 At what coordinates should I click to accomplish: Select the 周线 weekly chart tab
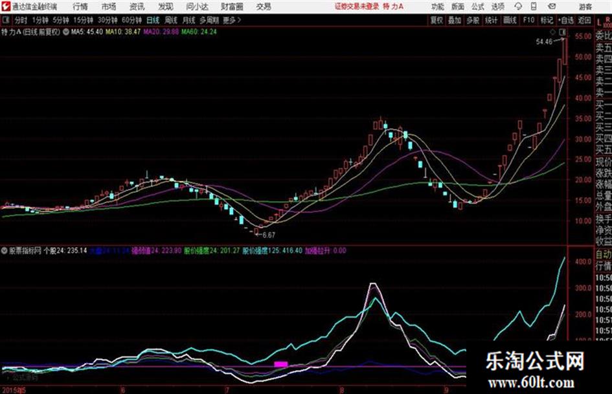coord(171,20)
